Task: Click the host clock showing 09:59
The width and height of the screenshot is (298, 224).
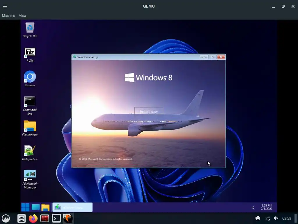Action: coord(287,218)
